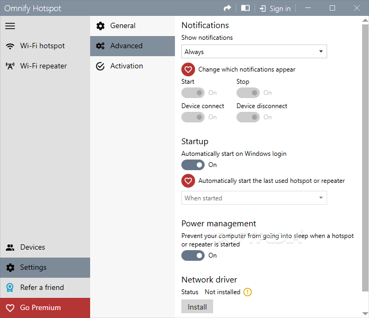The width and height of the screenshot is (369, 318).
Task: Click the Network driver heading
Action: coord(209,279)
